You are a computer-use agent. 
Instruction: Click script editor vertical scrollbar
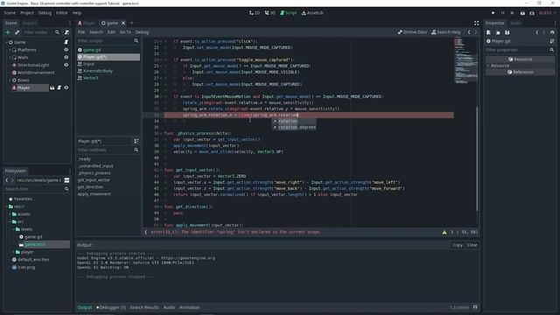pos(477,158)
